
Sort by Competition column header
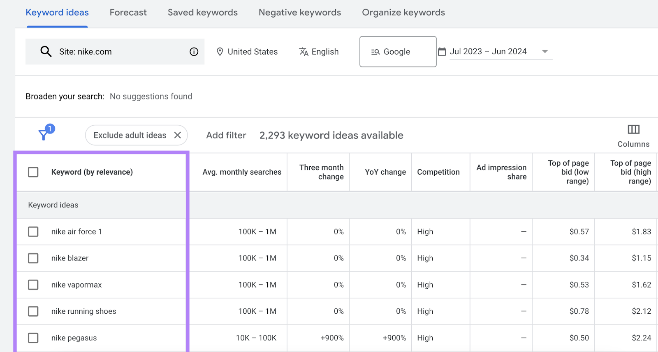438,172
